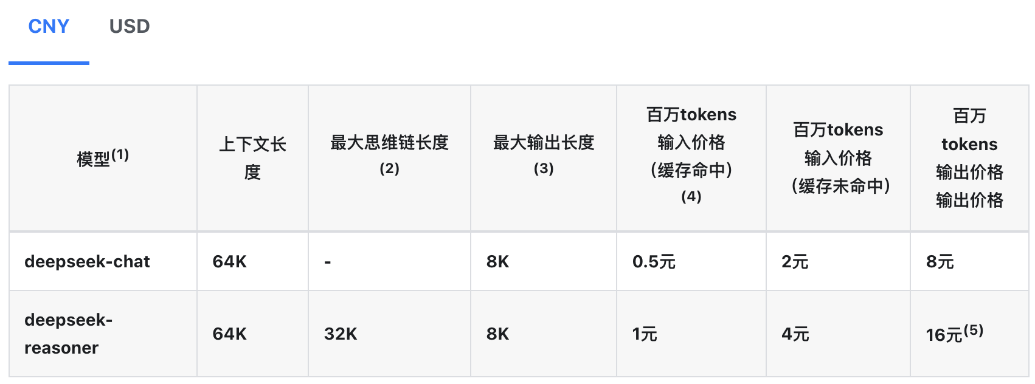Click the 8元 output price cell
This screenshot has width=1035, height=384.
(940, 262)
